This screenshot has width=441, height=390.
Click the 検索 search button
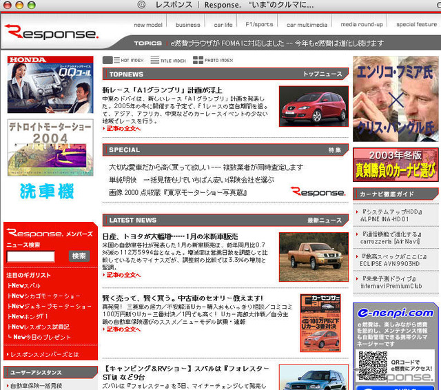[x=79, y=256]
